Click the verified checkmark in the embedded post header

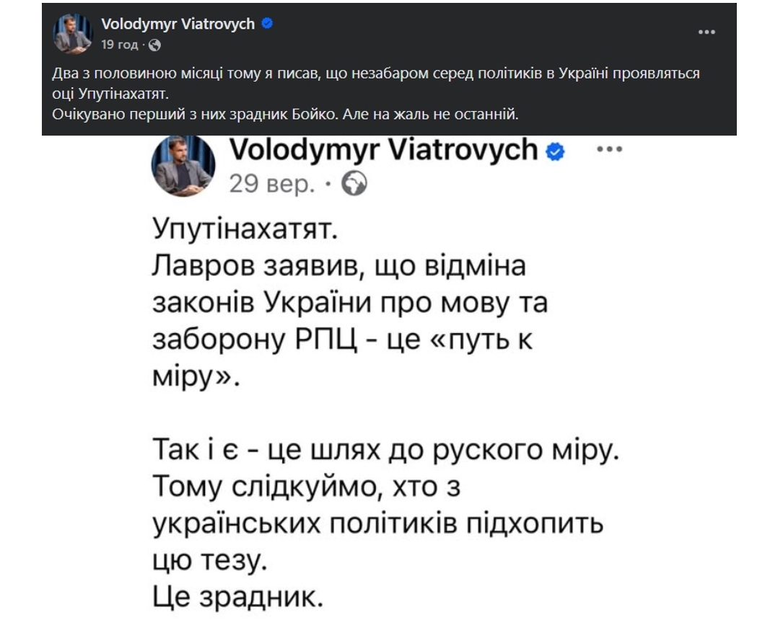(x=554, y=151)
